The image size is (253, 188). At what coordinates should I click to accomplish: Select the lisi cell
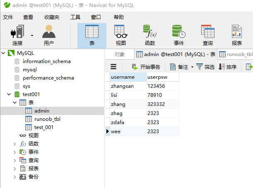point(128,95)
